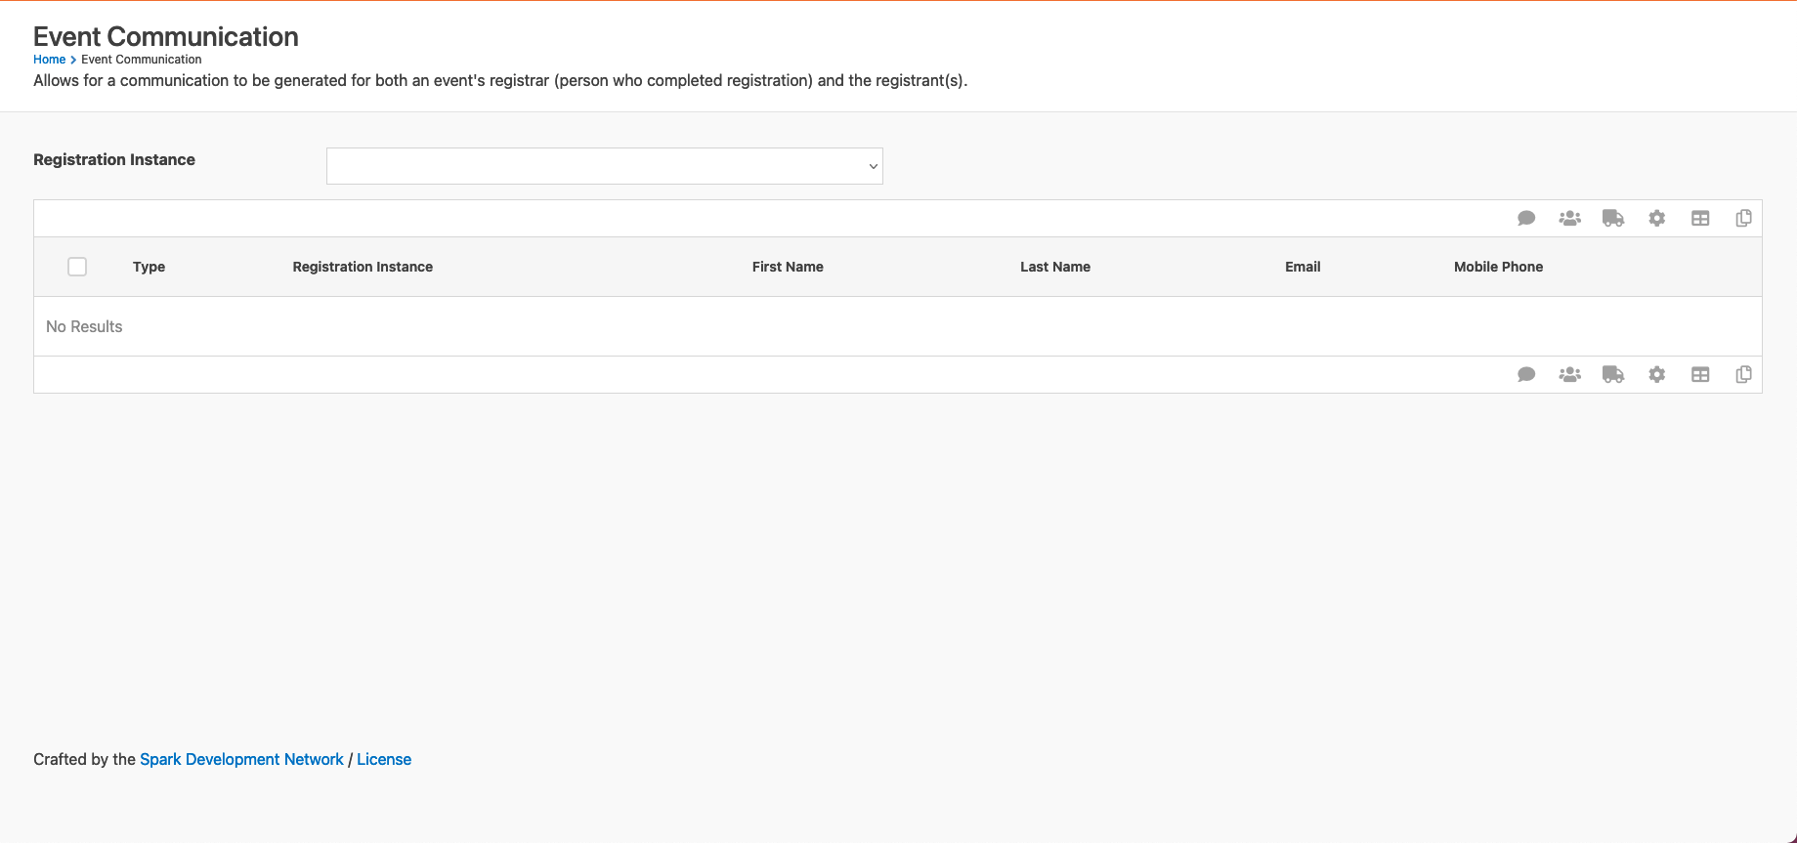1797x843 pixels.
Task: Click the Merge Template copy icon in top grid toolbar
Action: point(1743,218)
